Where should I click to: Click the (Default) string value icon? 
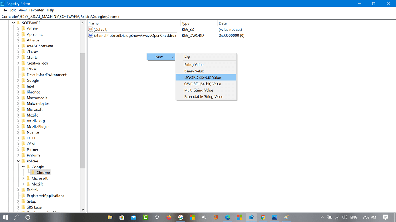(x=90, y=29)
